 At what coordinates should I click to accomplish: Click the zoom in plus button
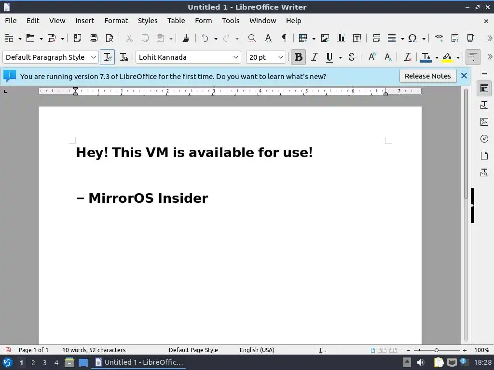465,350
